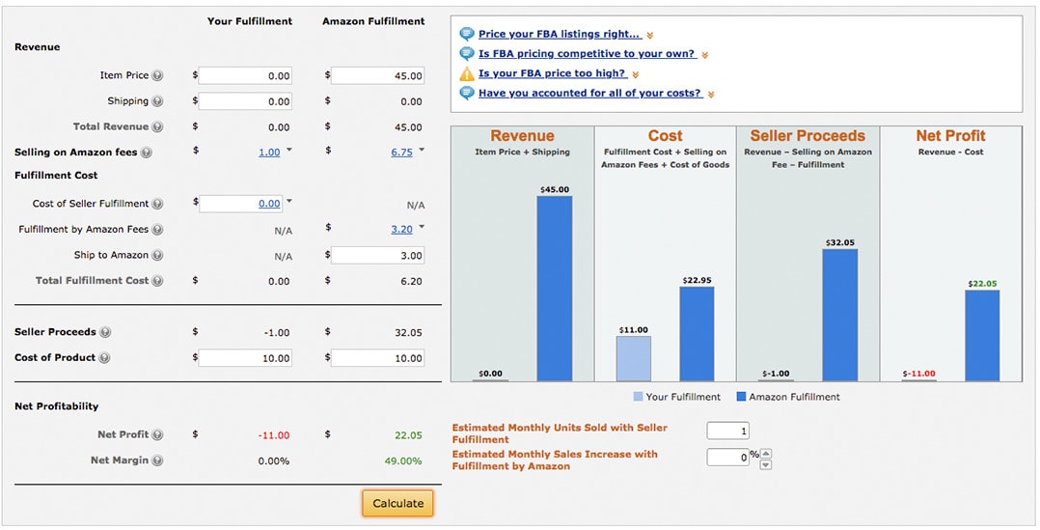Increase the monthly sales increase percentage stepper
The image size is (1040, 530).
766,453
